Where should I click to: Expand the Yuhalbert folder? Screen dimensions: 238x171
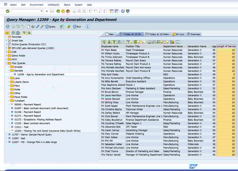point(9,101)
